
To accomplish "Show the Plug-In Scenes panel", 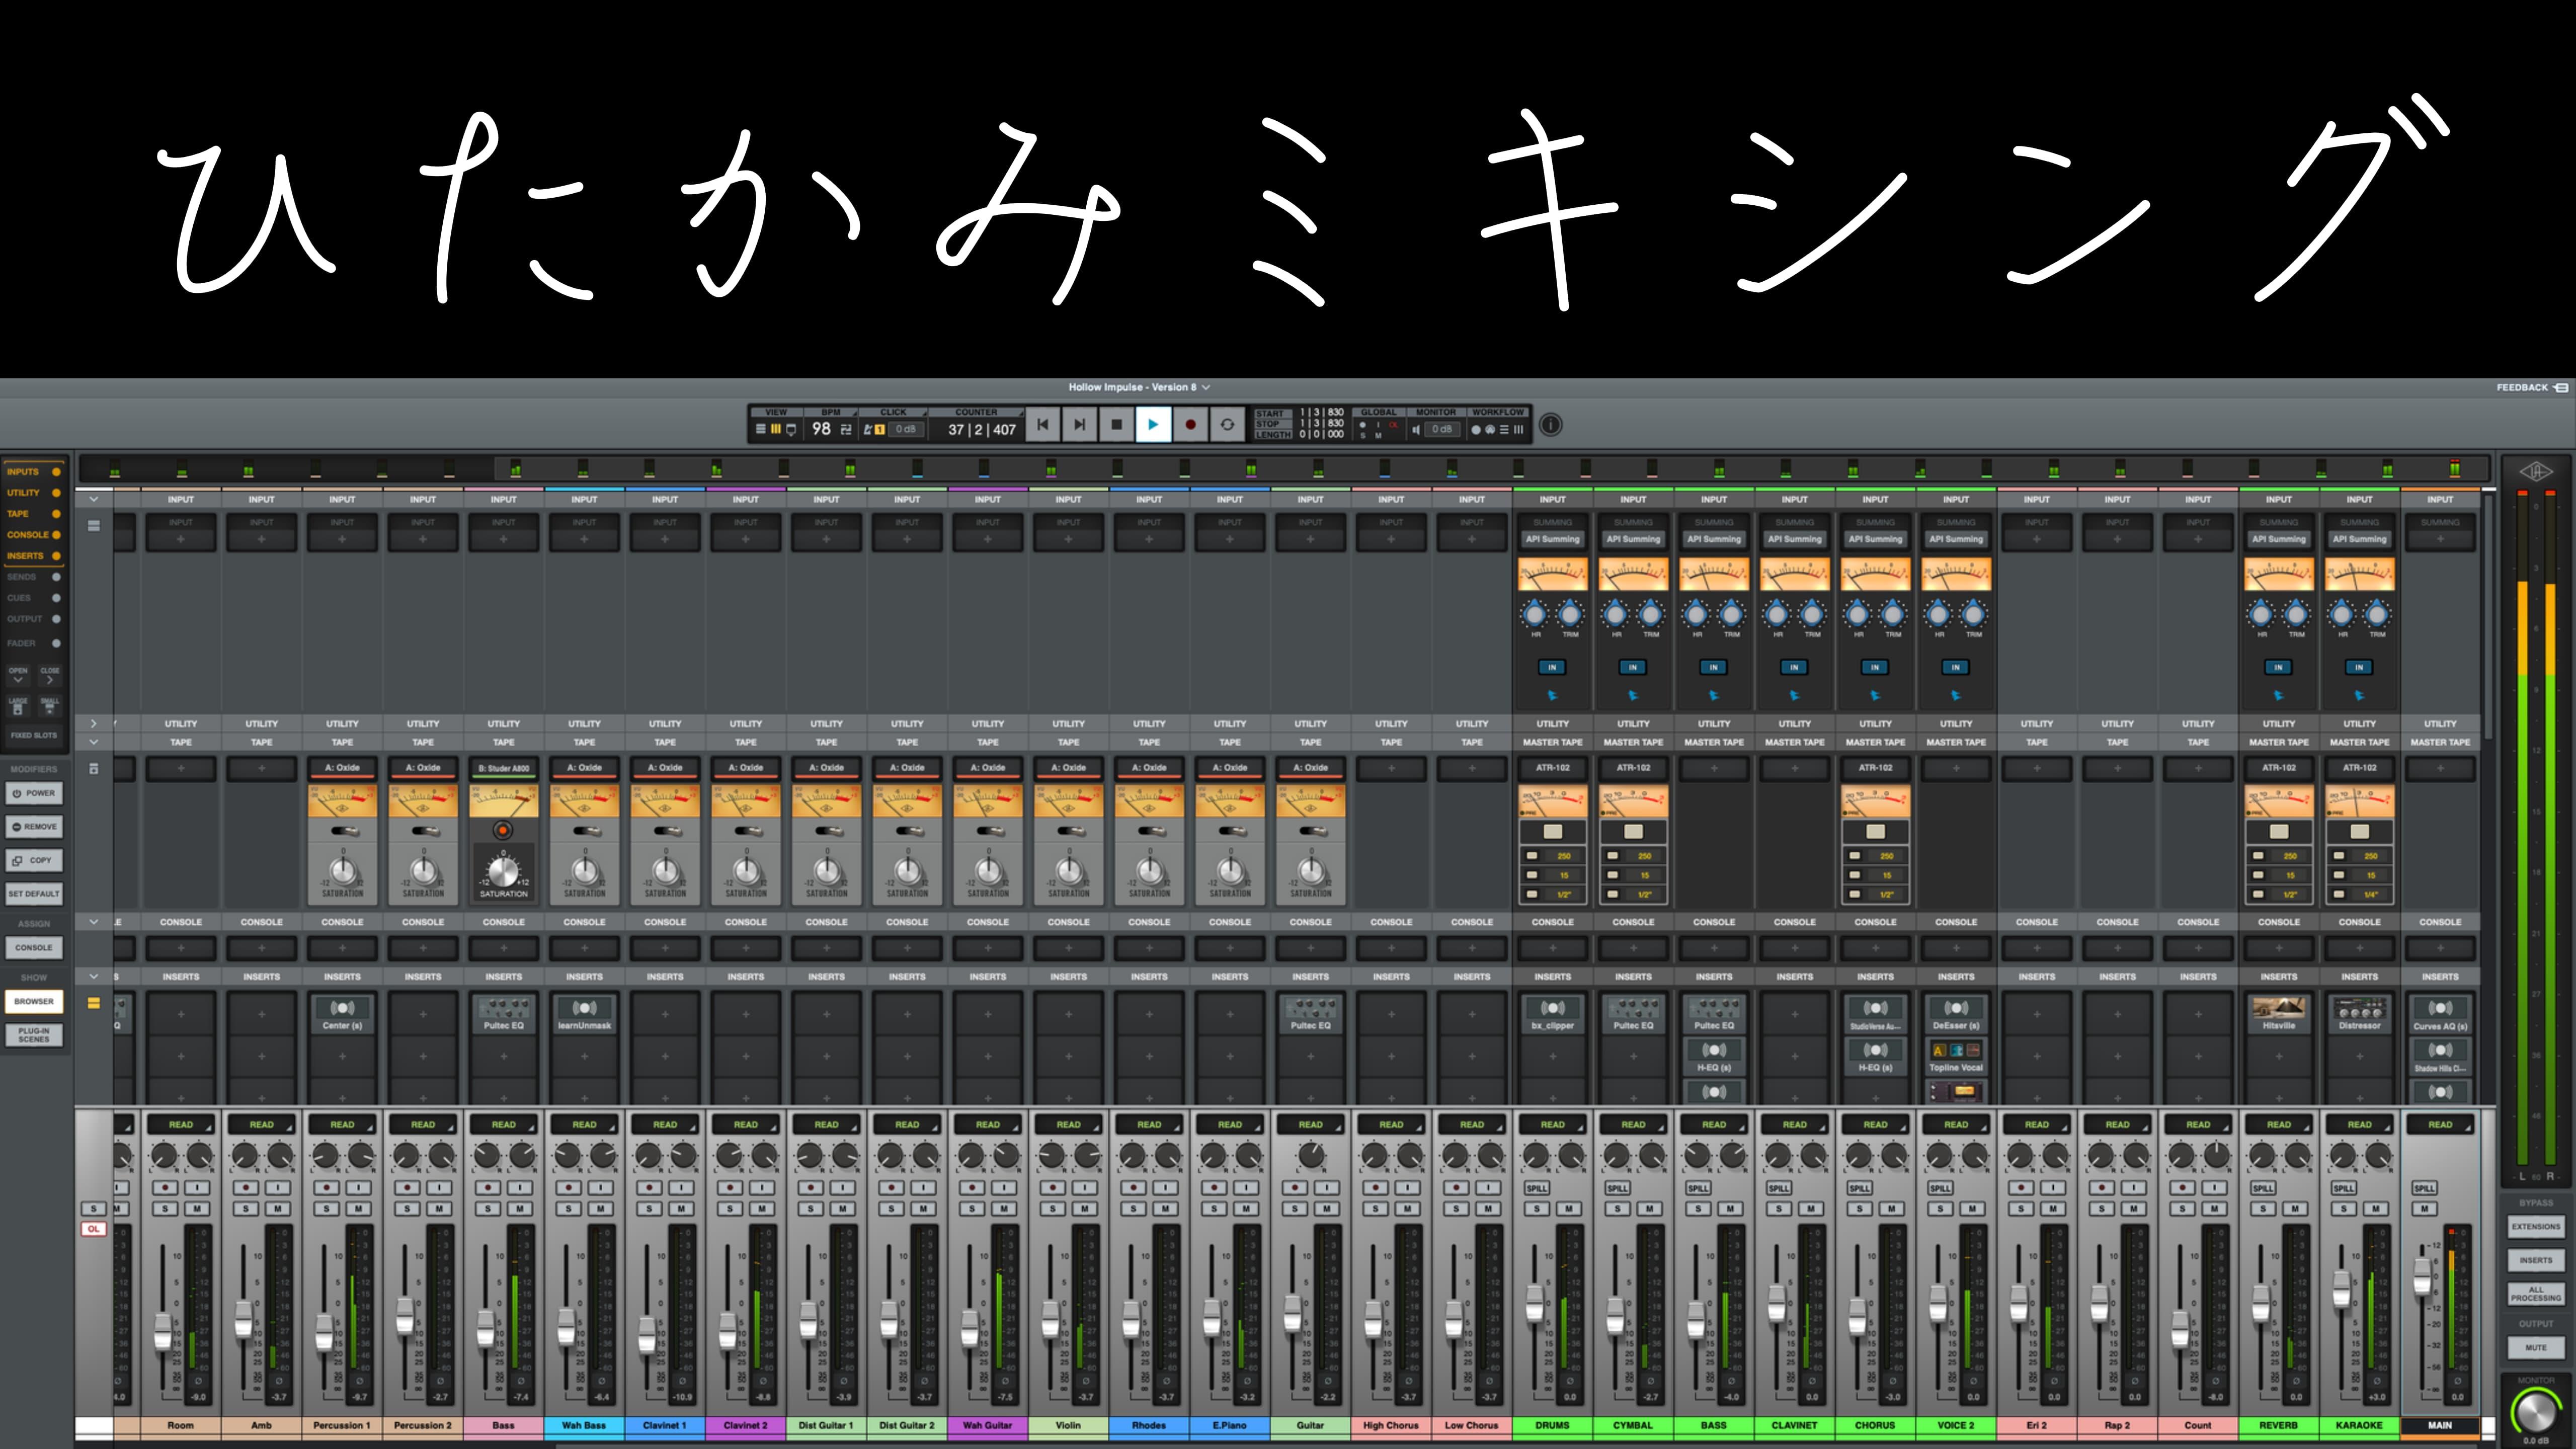I will click(34, 1035).
